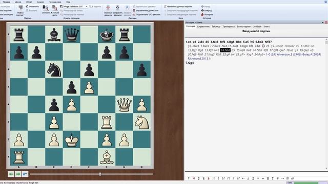The image size is (328, 184).
Task: Click the "±" evaluation symbol
Action: 248,178
